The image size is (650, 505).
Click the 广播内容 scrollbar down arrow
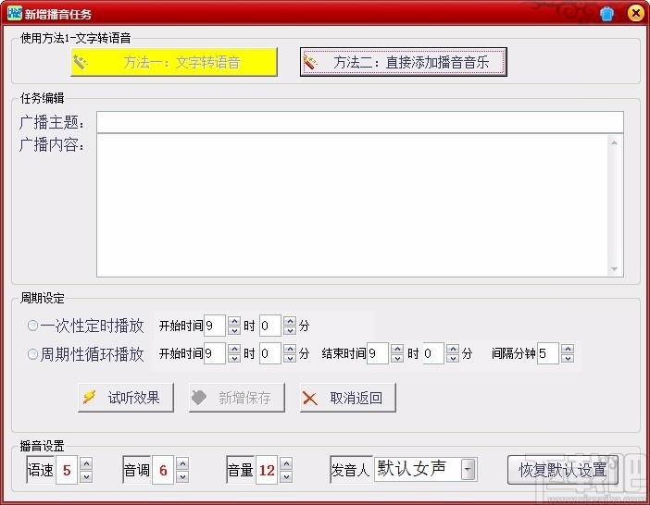click(614, 269)
